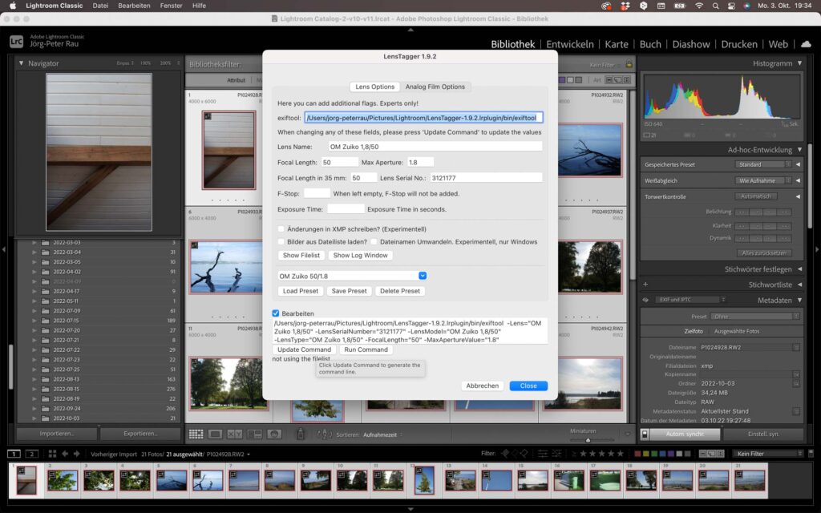Viewport: 821px width, 513px height.
Task: Open Apple menu
Action: tap(13, 6)
